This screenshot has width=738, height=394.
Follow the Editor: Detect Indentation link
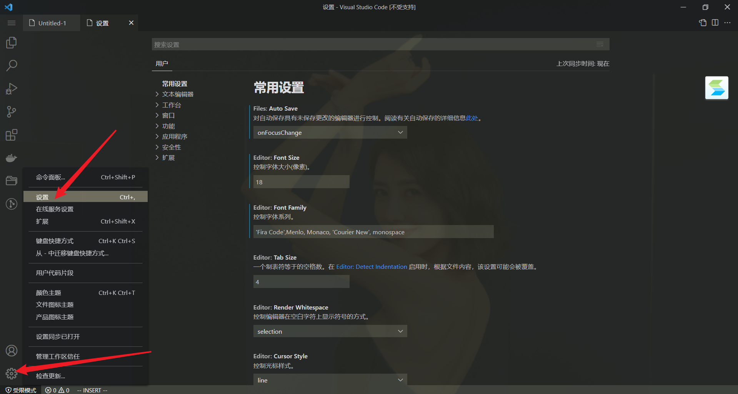(371, 267)
